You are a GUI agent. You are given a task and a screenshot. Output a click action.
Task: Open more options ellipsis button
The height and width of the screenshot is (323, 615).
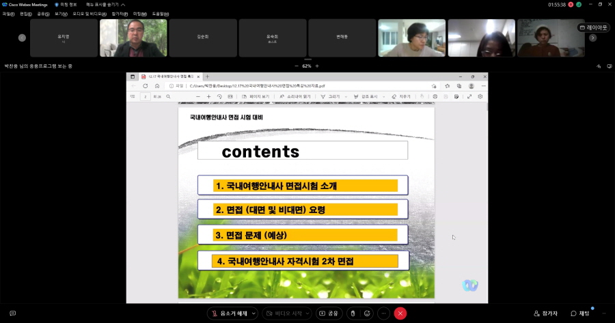(x=383, y=313)
